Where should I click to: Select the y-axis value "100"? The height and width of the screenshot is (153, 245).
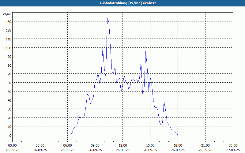click(9, 48)
